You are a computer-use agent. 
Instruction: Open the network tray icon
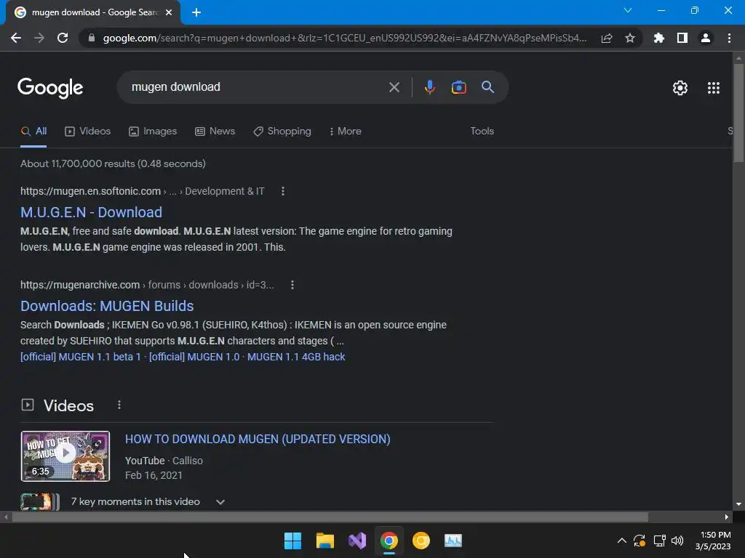[659, 541]
